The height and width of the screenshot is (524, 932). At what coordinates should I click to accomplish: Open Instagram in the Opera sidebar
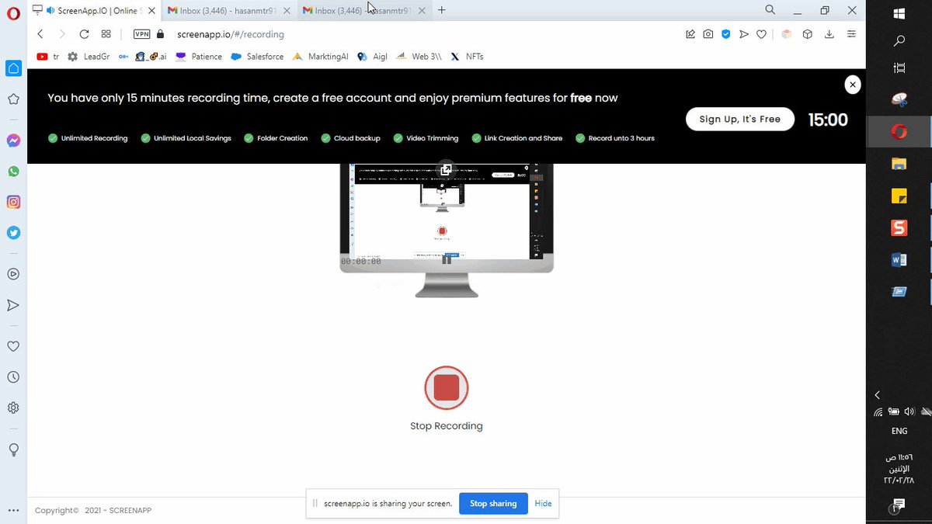13,202
